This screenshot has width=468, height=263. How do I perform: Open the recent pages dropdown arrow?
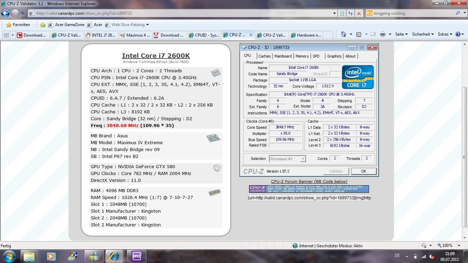23,13
